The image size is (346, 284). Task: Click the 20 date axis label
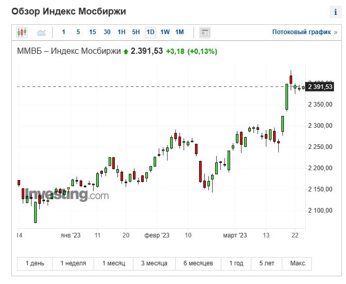[126, 235]
